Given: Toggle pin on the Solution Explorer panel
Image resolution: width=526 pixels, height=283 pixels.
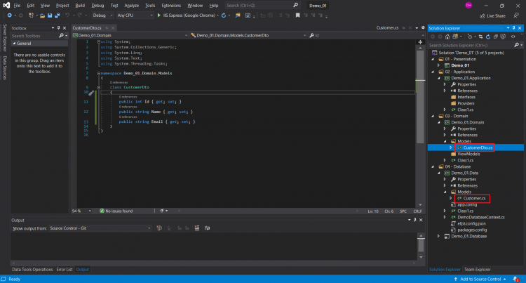Looking at the screenshot, I should 514,28.
